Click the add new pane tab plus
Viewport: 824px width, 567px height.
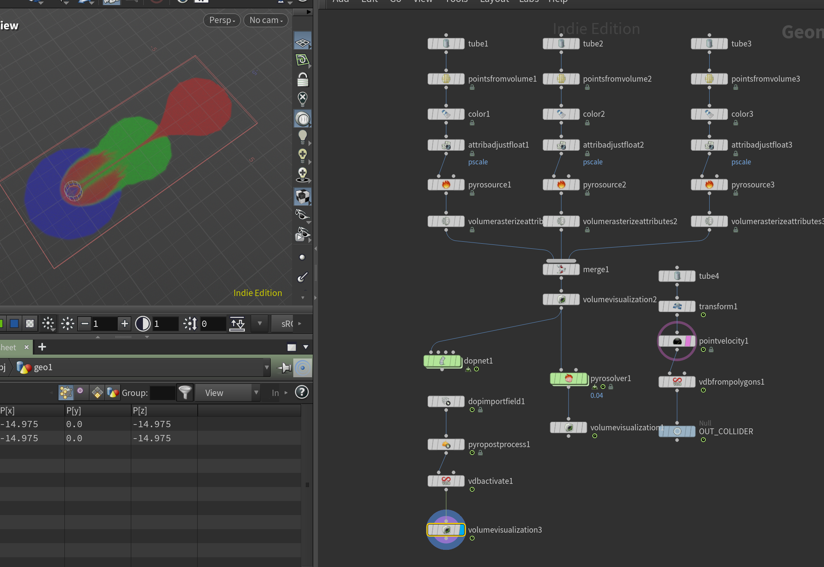pos(42,347)
